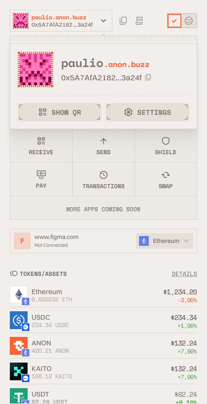Open the Transactions history
Screen dimensions: 207x404
103,179
